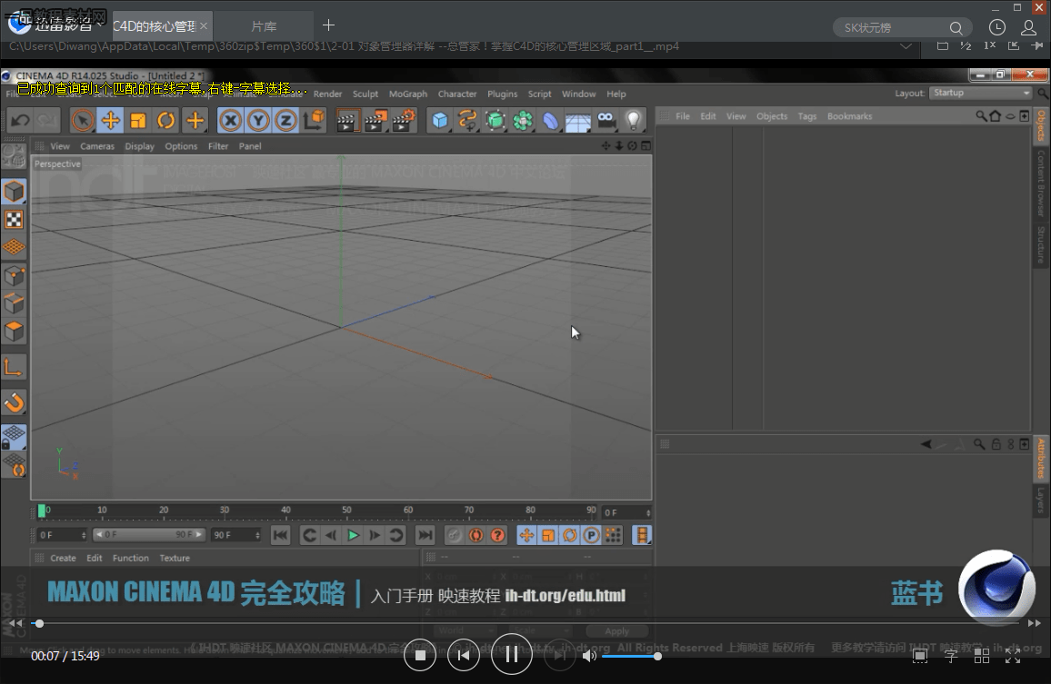Stop the video playback
Viewport: 1051px width, 684px height.
point(420,655)
